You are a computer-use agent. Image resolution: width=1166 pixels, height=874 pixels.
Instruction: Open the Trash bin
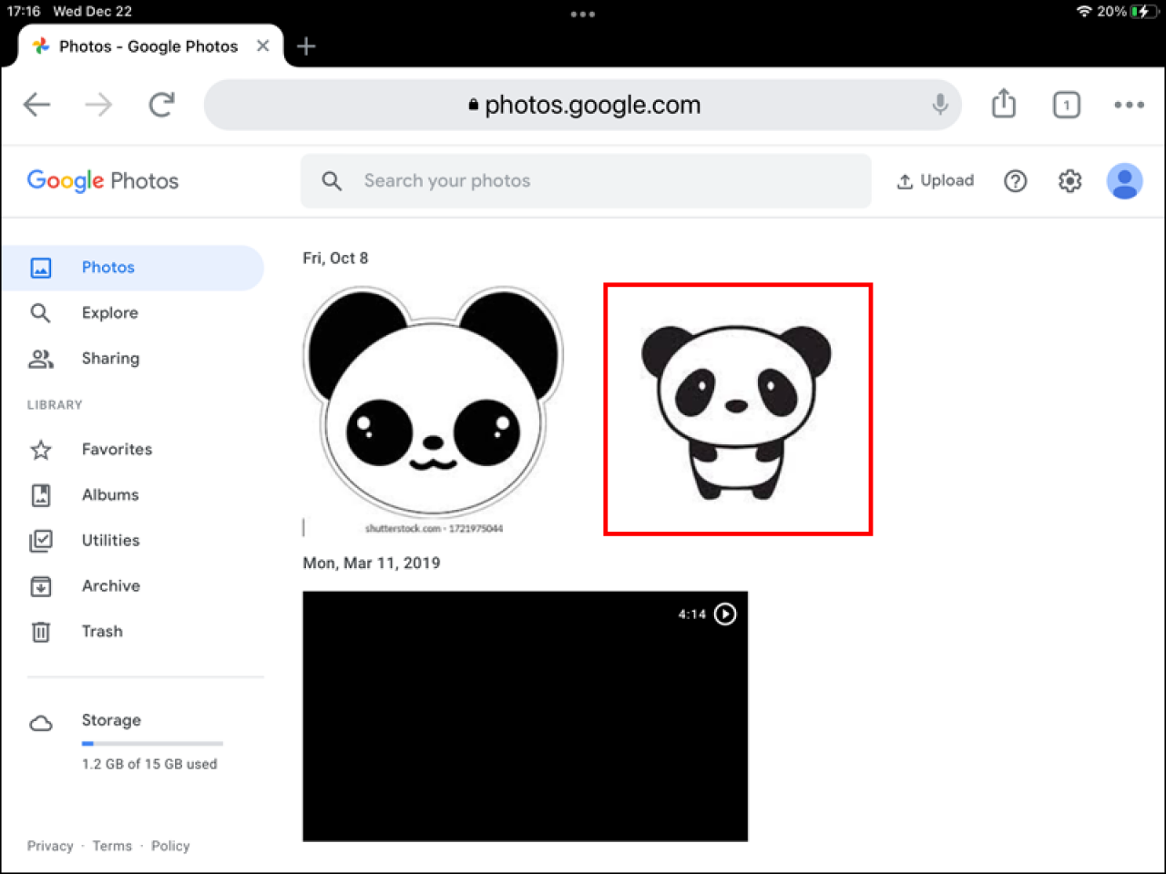(x=101, y=631)
